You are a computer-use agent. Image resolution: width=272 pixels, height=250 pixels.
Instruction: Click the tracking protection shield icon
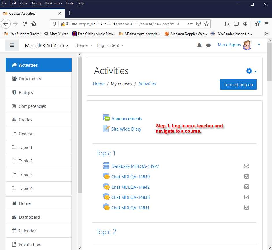[x=54, y=24]
